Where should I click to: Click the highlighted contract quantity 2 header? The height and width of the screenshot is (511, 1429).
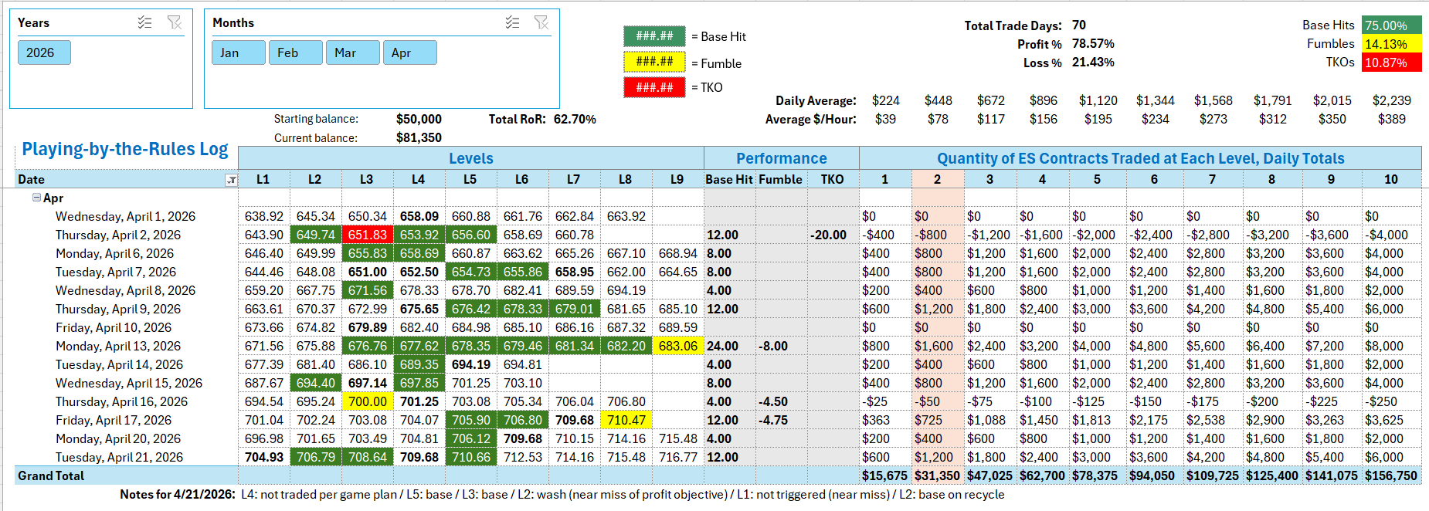[938, 179]
